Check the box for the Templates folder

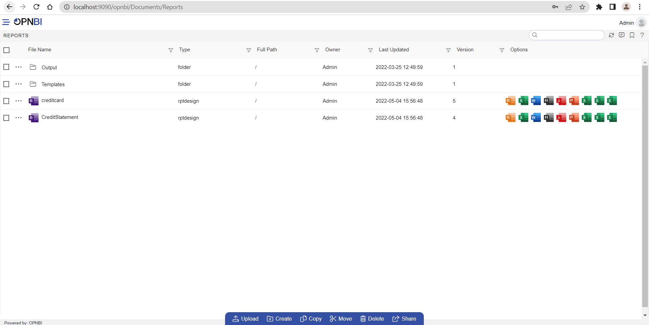coord(6,84)
